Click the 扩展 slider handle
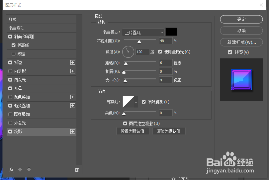 tap(124, 72)
